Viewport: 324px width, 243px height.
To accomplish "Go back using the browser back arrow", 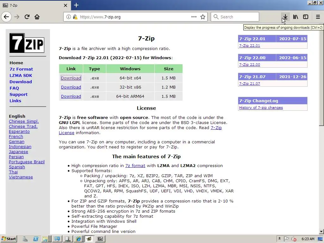I will [6, 17].
